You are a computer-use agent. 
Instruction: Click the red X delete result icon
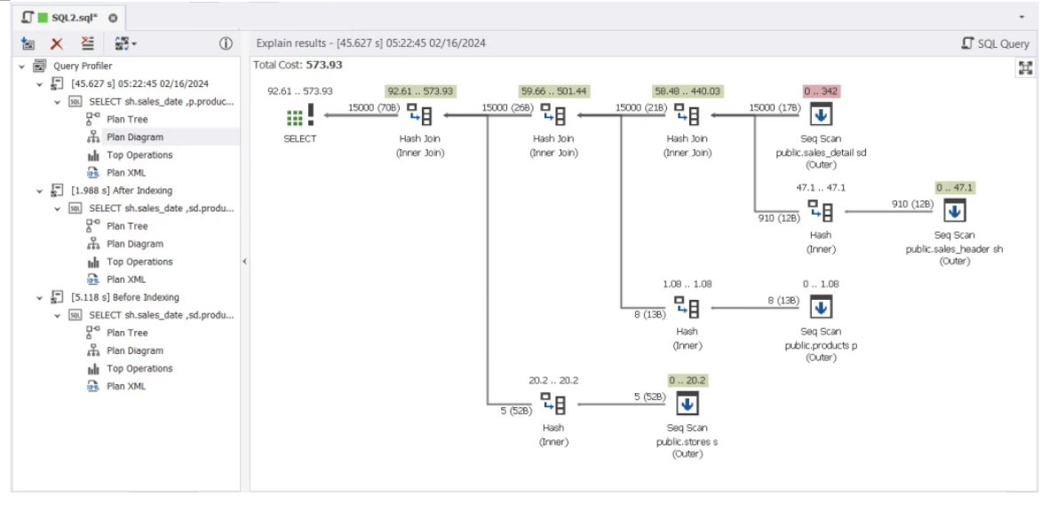point(58,43)
